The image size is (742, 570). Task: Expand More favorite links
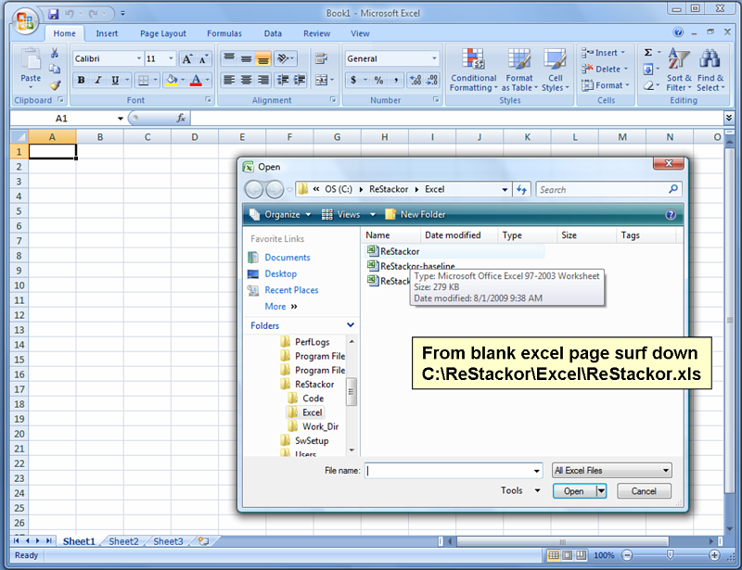pyautogui.click(x=281, y=307)
